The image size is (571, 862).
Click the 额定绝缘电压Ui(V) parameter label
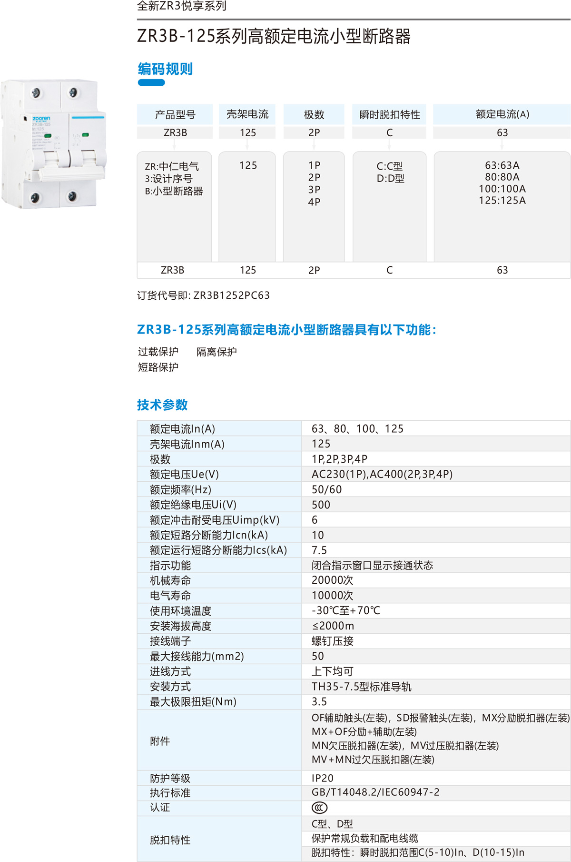click(193, 505)
